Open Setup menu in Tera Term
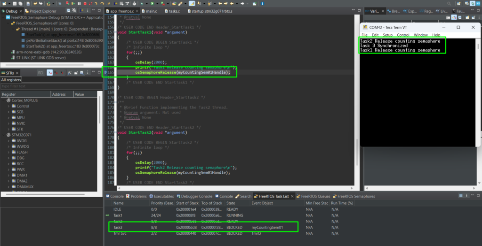482x246 pixels. (387, 35)
